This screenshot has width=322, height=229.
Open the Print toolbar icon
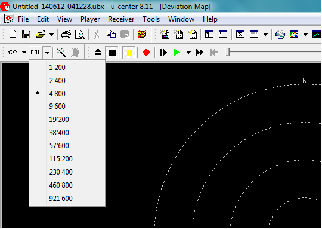(x=66, y=34)
